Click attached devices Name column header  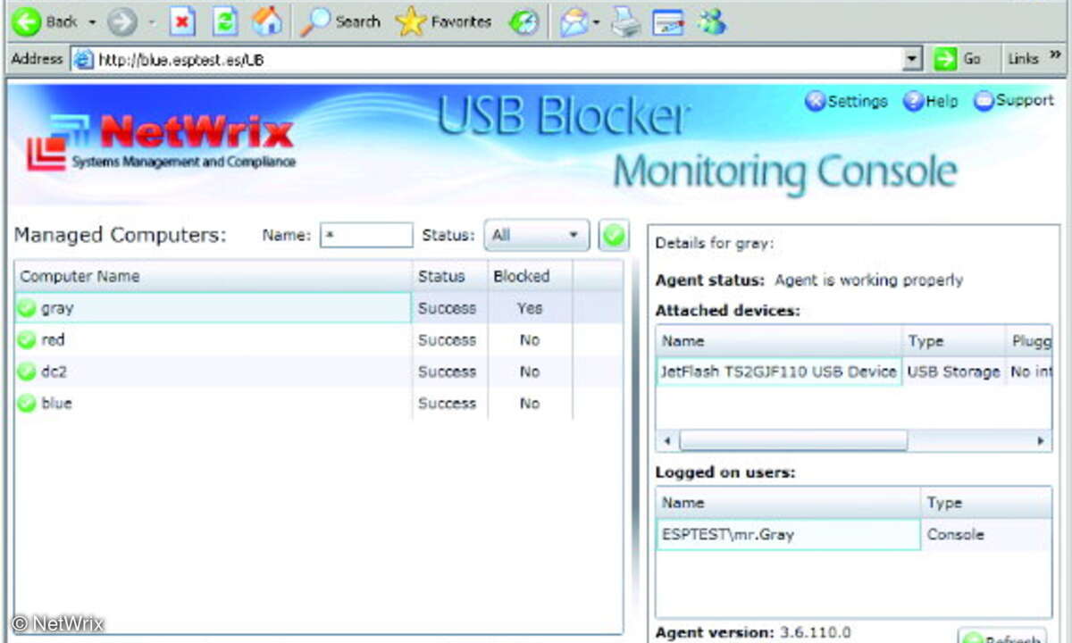[779, 341]
